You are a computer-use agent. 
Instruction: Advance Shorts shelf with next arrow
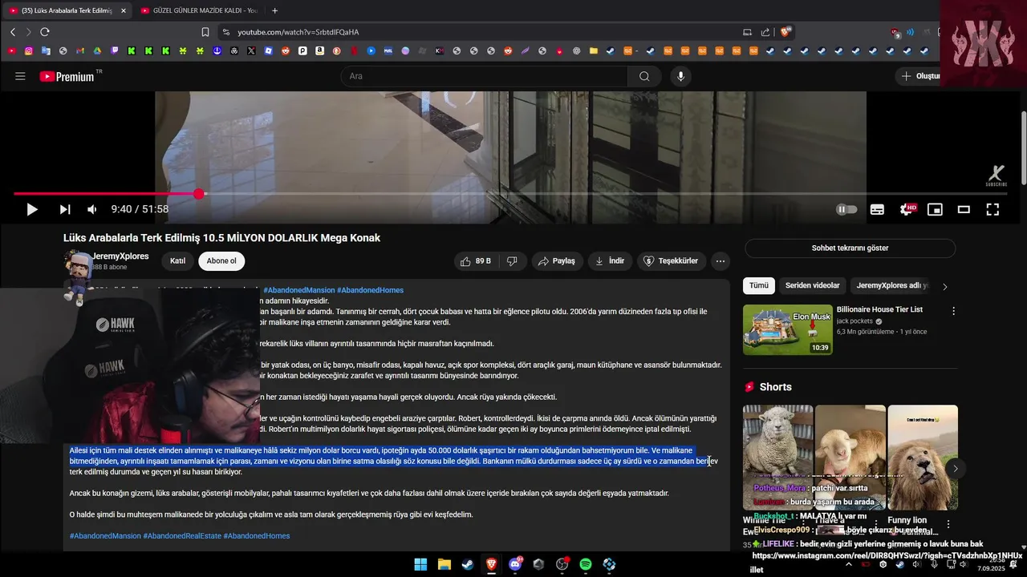955,469
